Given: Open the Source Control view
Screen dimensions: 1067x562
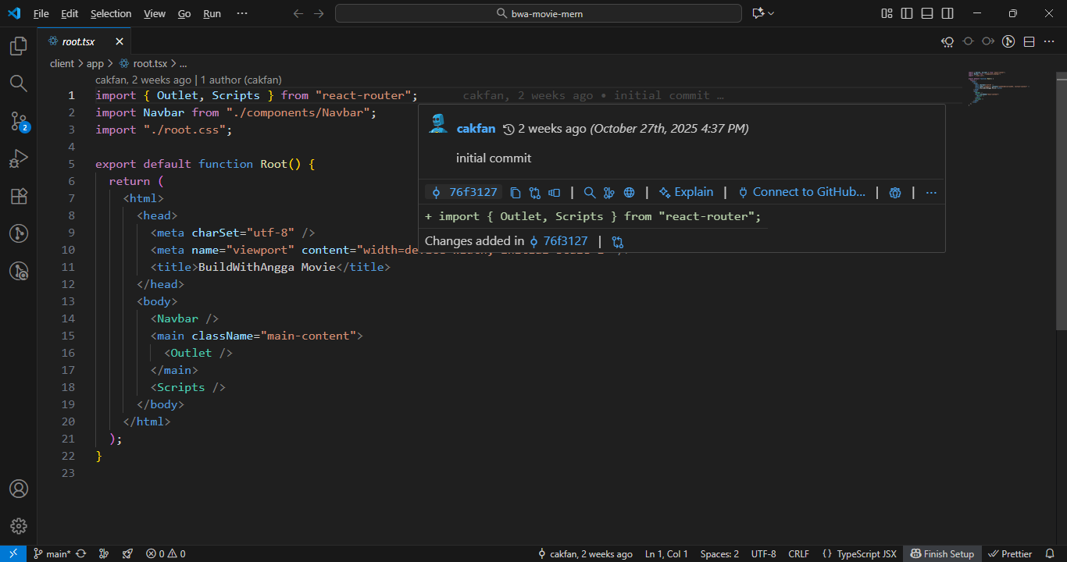Looking at the screenshot, I should click(19, 121).
